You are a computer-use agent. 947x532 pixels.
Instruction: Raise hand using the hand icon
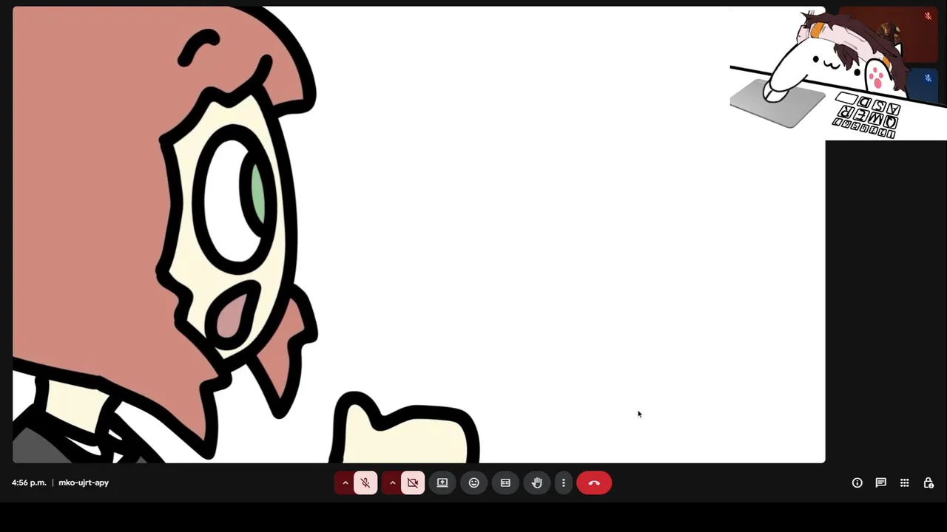[537, 482]
